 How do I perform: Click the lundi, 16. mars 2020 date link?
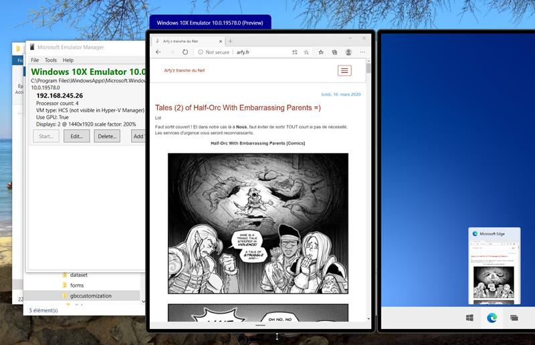341,94
